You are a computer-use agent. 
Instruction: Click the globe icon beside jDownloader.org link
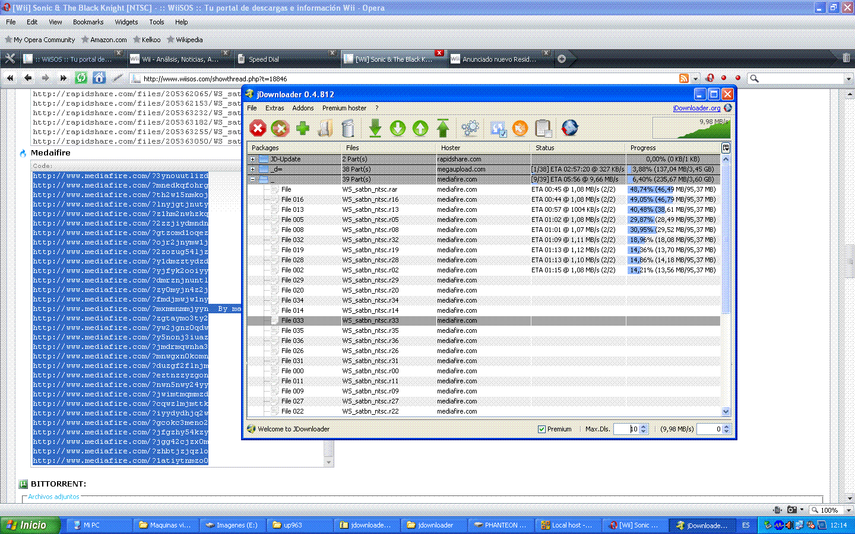click(728, 108)
